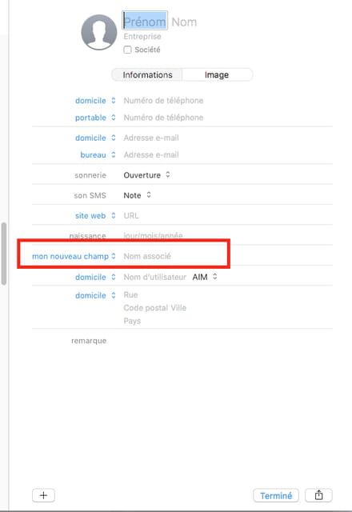Click the Terminé button

276,495
